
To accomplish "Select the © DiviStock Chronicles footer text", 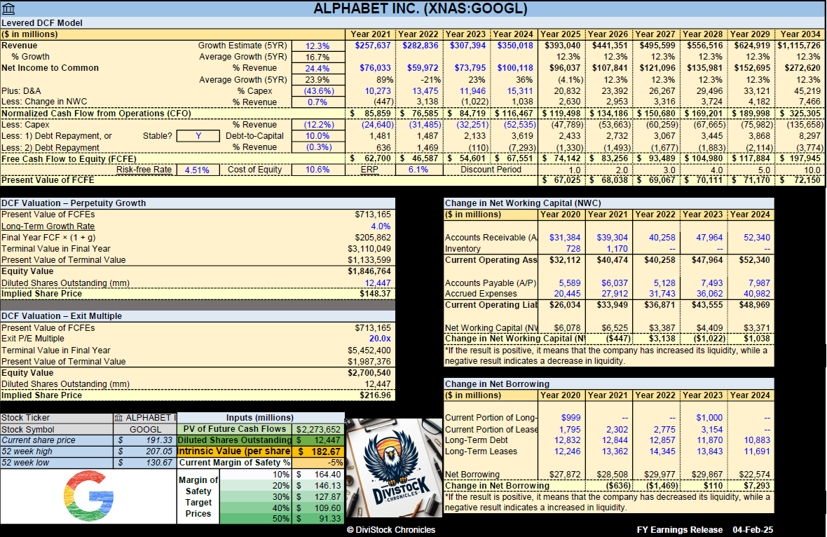I will coord(391,529).
